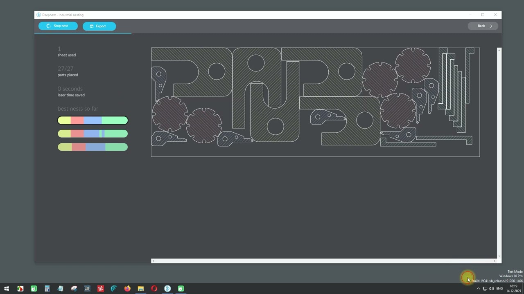Open File Explorer from the taskbar
This screenshot has height=294, width=524.
pyautogui.click(x=140, y=289)
